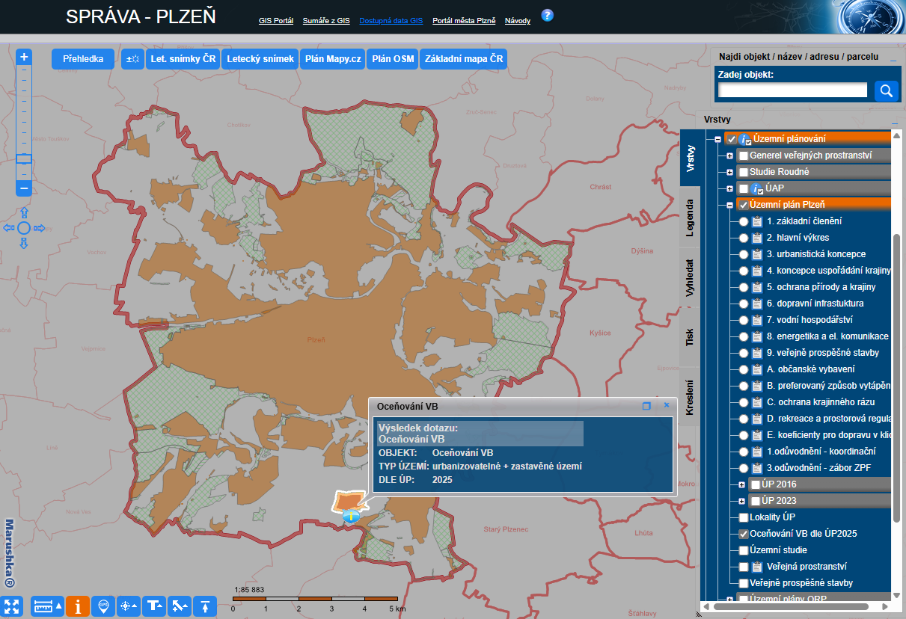Screen dimensions: 906x619
Task: Open the coordinates crosshair tool
Action: tap(129, 606)
